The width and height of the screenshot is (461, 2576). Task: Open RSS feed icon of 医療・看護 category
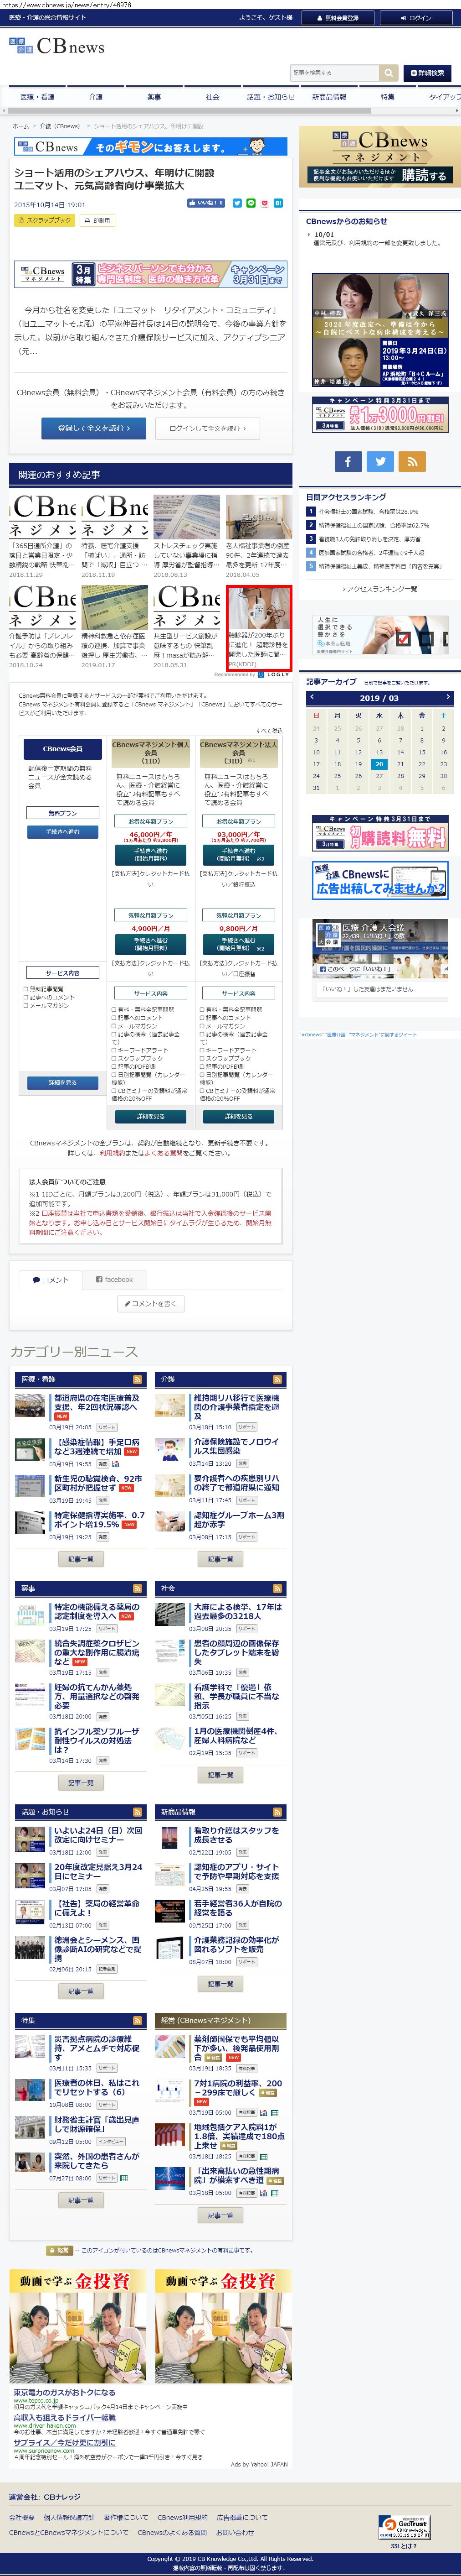point(138,1379)
